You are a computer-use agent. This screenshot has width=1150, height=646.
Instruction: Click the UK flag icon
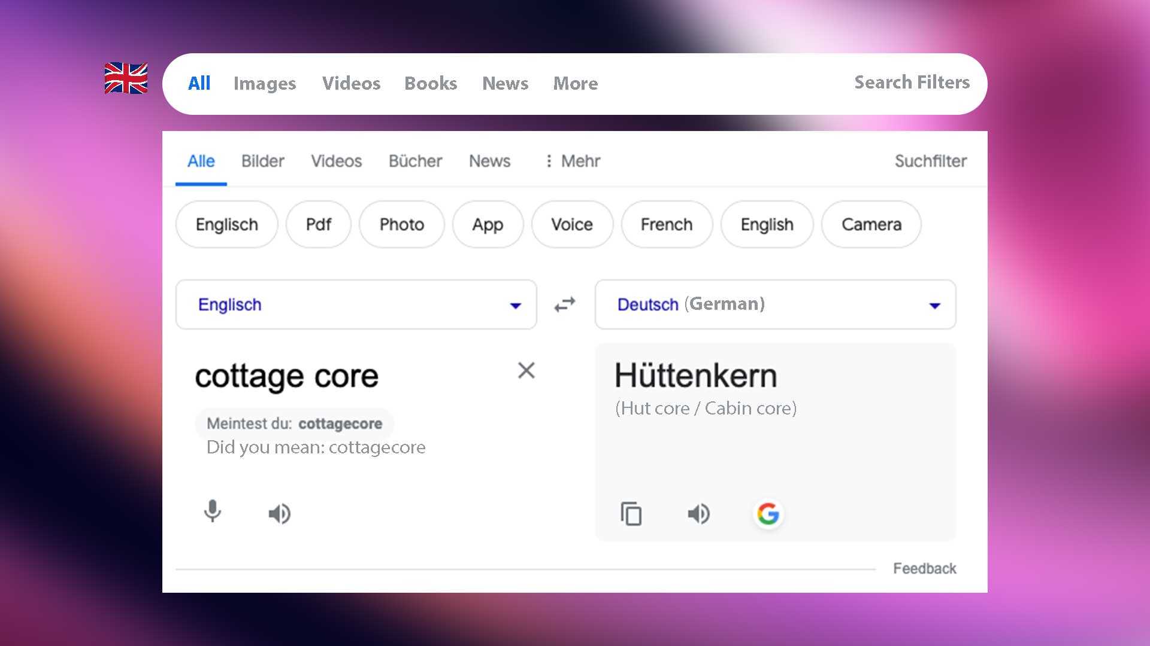tap(126, 78)
